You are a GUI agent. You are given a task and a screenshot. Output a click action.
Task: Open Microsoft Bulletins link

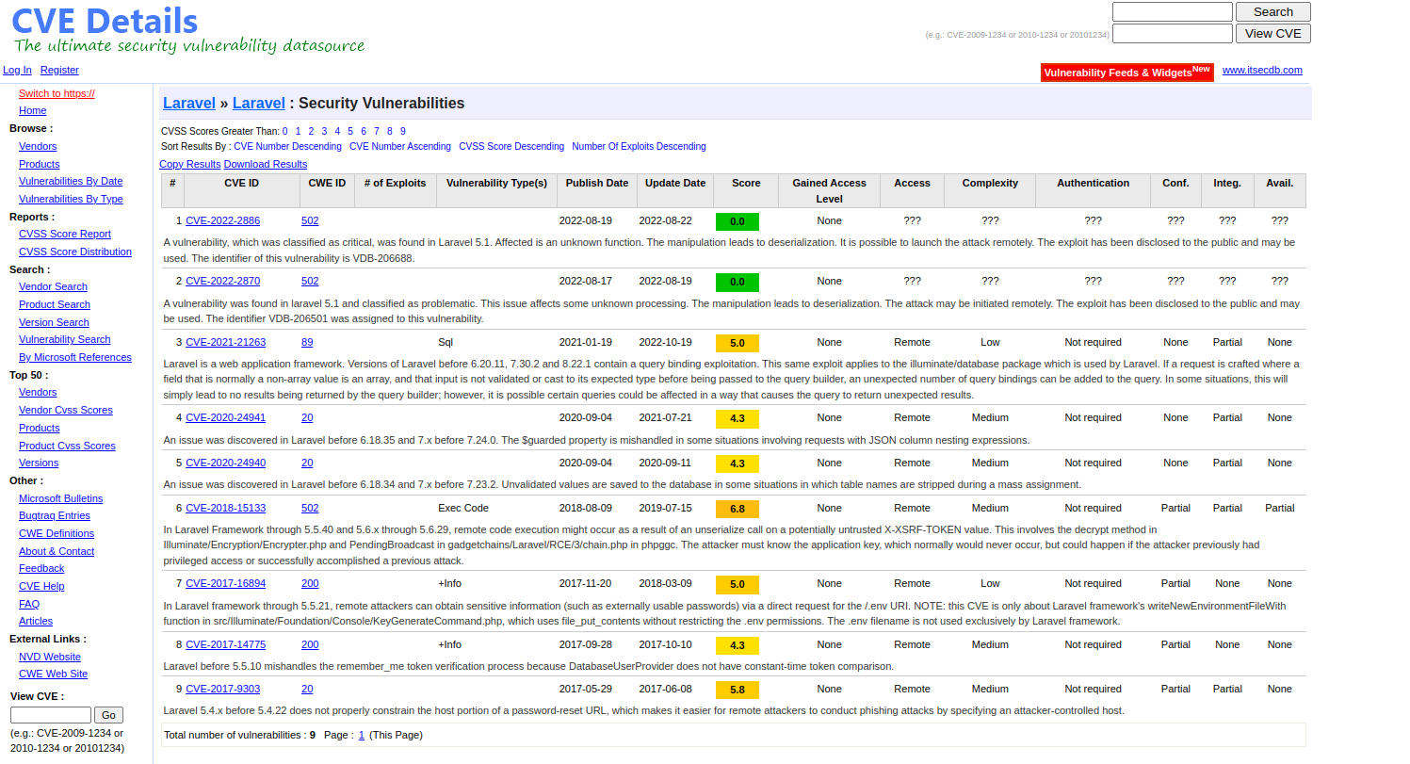[x=61, y=498]
